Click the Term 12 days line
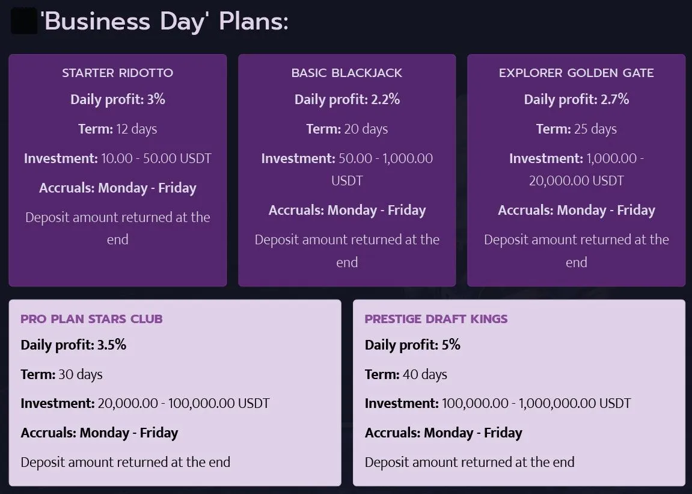This screenshot has height=494, width=692. 118,129
